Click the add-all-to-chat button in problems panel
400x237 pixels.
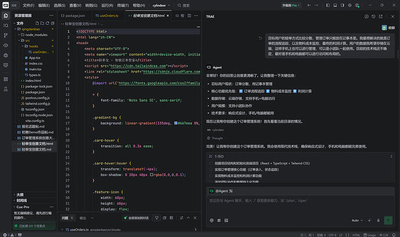[x=136, y=218]
